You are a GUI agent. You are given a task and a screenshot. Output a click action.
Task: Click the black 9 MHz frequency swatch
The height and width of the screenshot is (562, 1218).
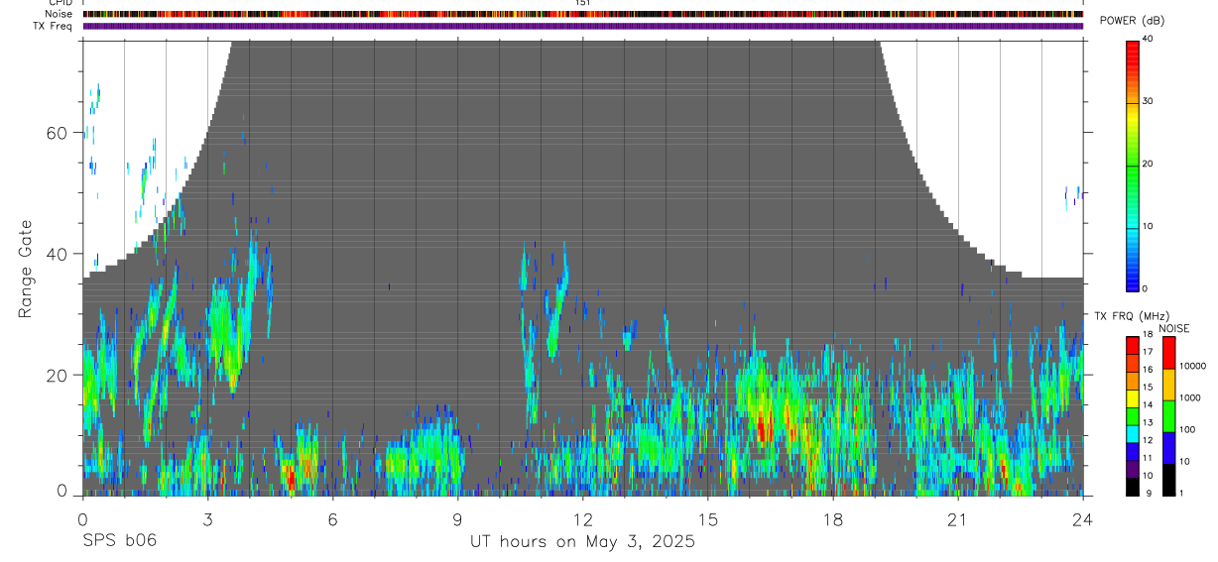pyautogui.click(x=1133, y=487)
